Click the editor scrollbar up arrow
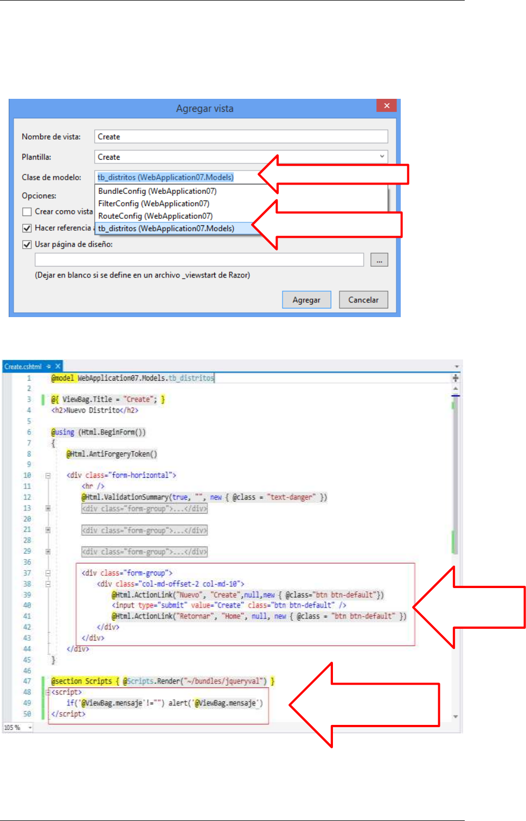The width and height of the screenshot is (526, 821). coord(456,388)
